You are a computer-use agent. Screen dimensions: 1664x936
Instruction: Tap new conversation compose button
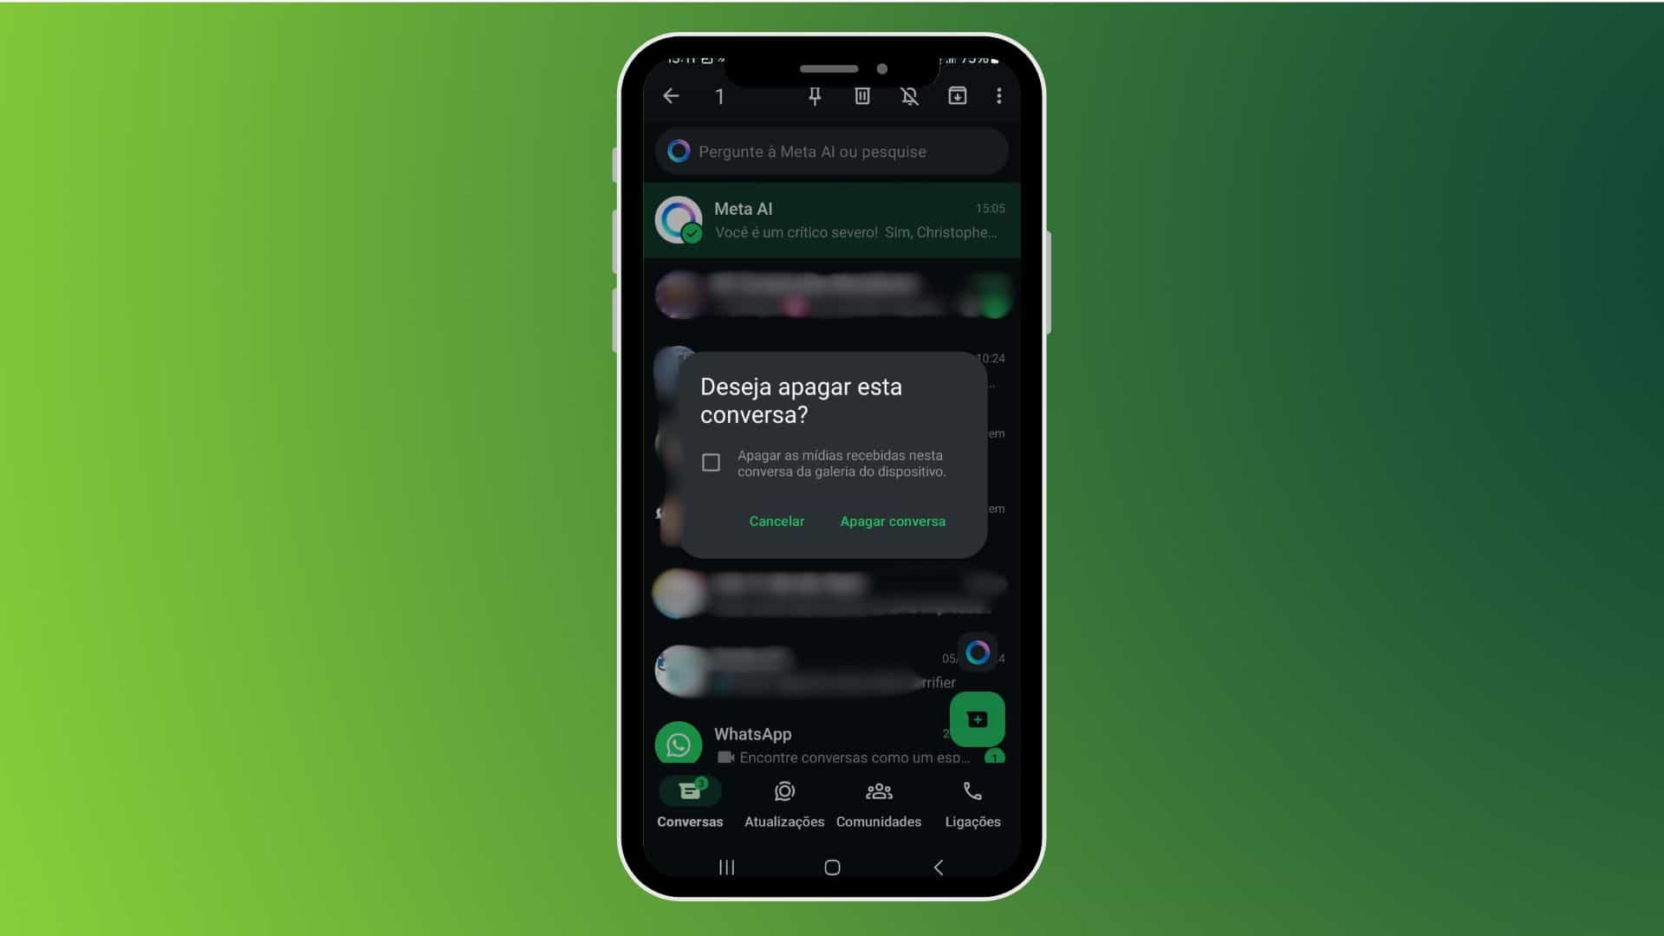(977, 718)
